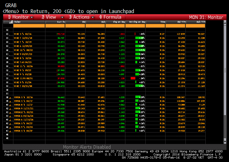This screenshot has width=229, height=162.
Task: Open the 4) Formula menu
Action: (x=110, y=17)
